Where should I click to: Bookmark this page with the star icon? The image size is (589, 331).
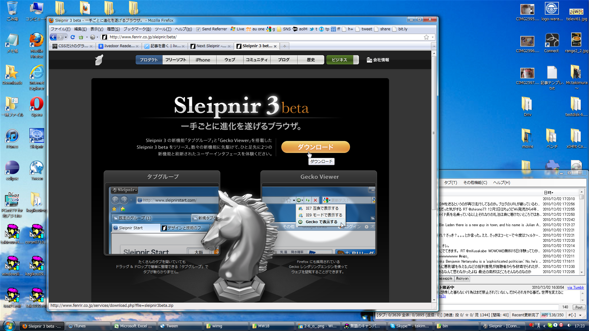(426, 37)
